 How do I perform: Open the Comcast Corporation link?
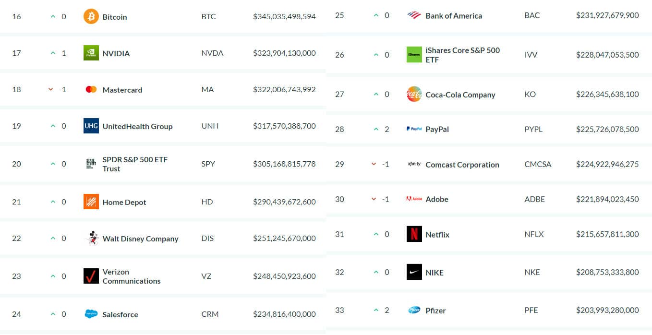[462, 165]
